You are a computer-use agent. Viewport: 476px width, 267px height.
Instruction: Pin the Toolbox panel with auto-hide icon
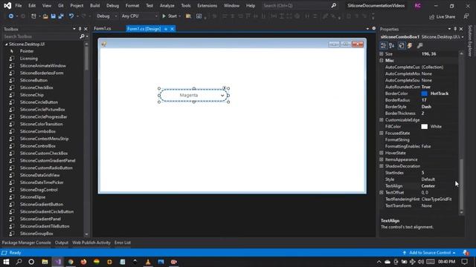[80, 29]
